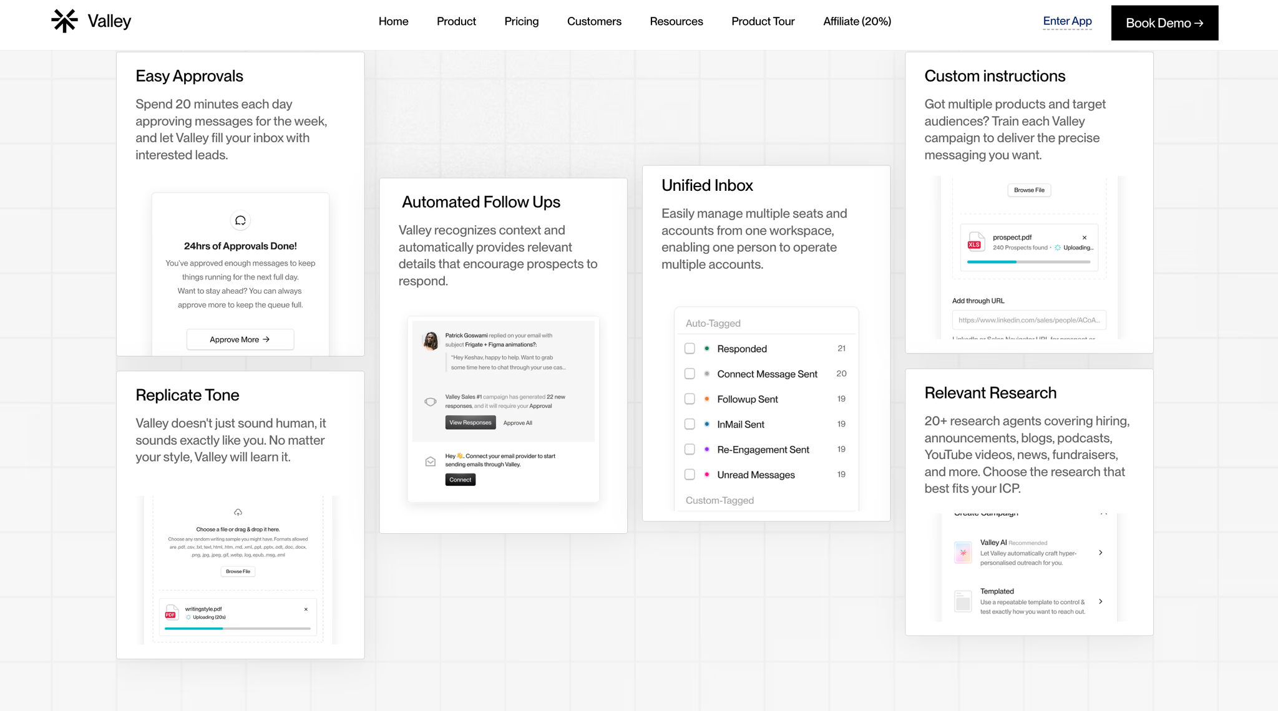The width and height of the screenshot is (1278, 711).
Task: Click the Valley brand name text
Action: point(109,21)
